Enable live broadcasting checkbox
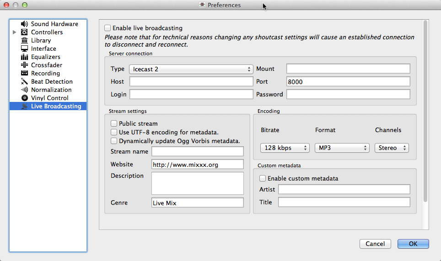This screenshot has height=261, width=441. point(108,28)
